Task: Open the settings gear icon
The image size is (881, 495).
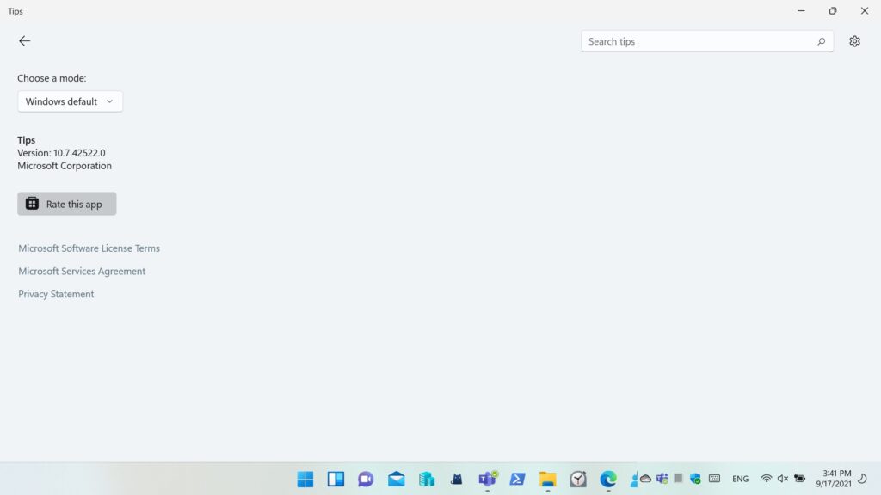Action: coord(854,41)
